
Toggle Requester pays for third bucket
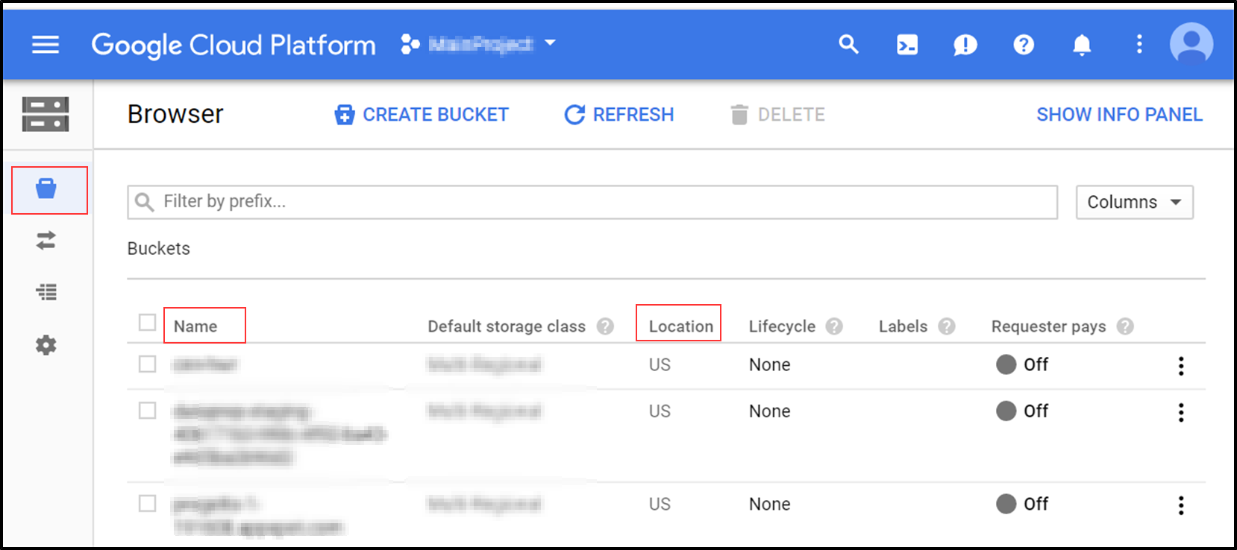[1022, 504]
